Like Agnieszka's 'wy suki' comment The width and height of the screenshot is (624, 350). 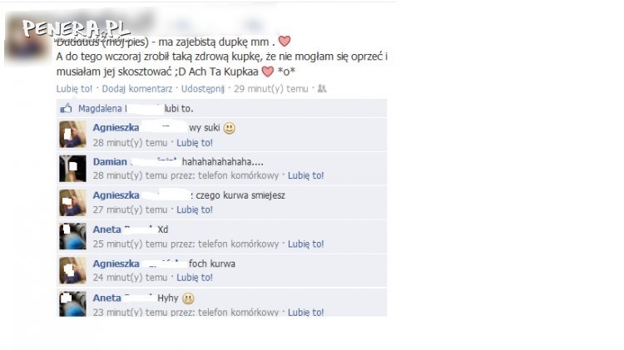[195, 143]
